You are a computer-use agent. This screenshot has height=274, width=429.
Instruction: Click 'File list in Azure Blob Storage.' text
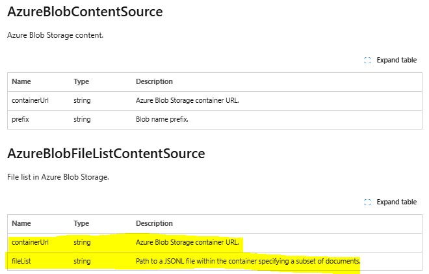[x=58, y=177]
